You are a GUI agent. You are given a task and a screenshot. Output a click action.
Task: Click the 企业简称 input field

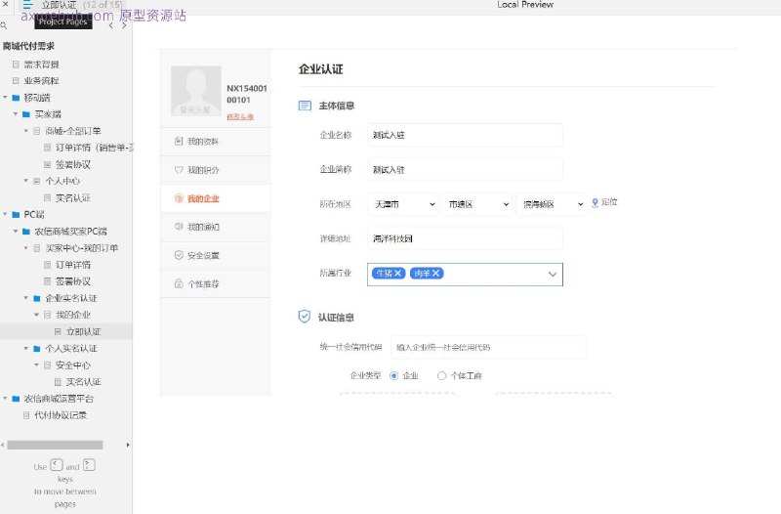pyautogui.click(x=465, y=169)
